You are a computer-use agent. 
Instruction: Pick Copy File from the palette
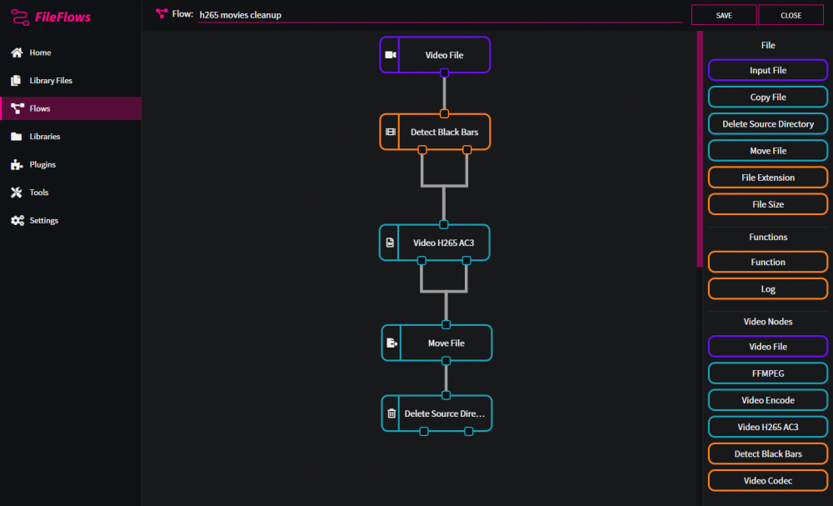(x=768, y=97)
